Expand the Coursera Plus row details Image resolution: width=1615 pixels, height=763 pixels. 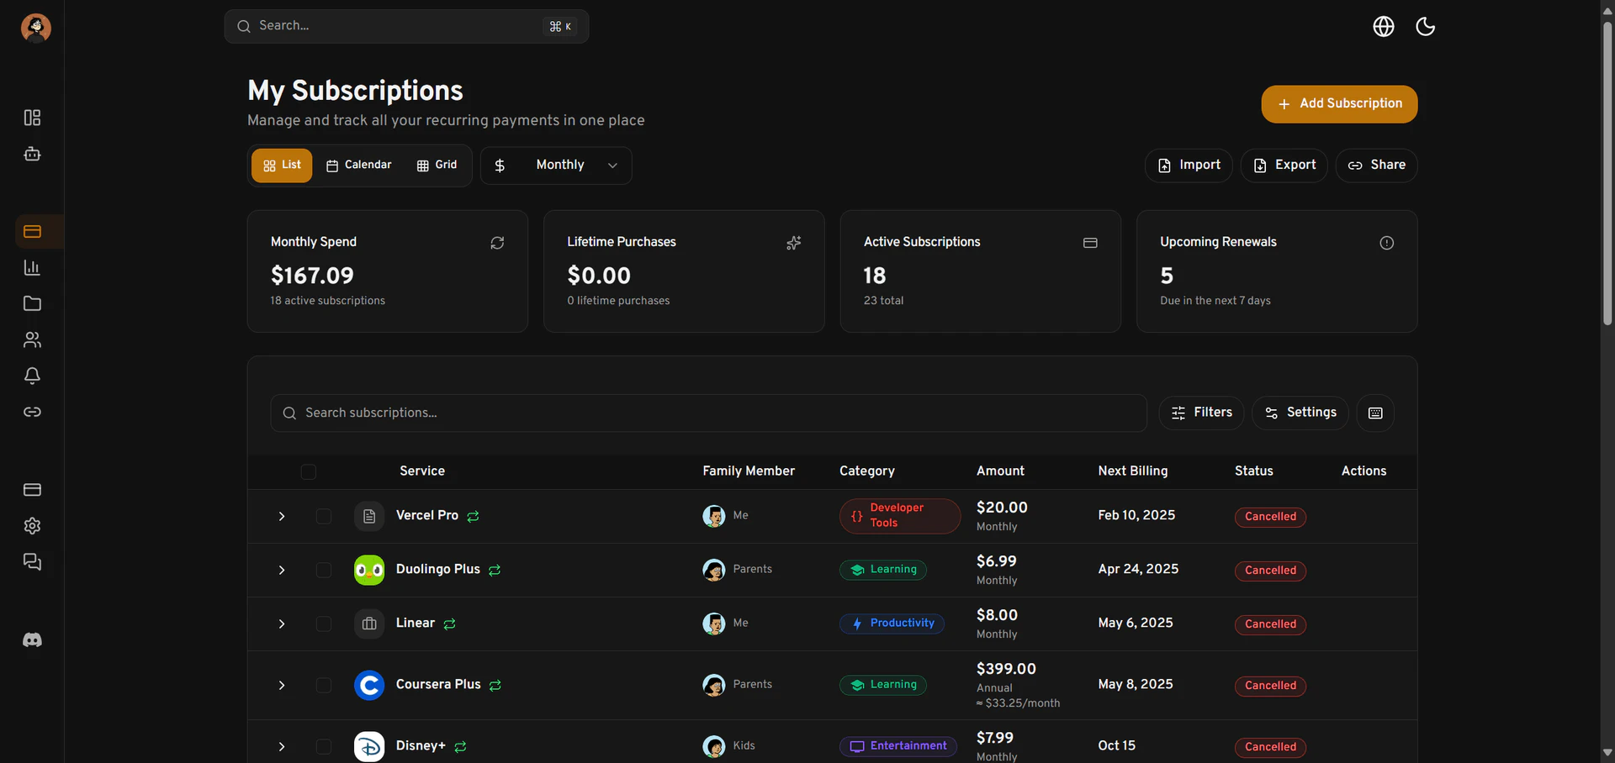pos(282,685)
